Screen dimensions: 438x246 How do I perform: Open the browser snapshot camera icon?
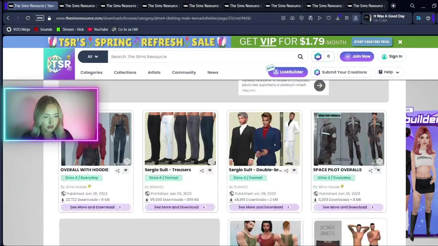tap(292, 18)
